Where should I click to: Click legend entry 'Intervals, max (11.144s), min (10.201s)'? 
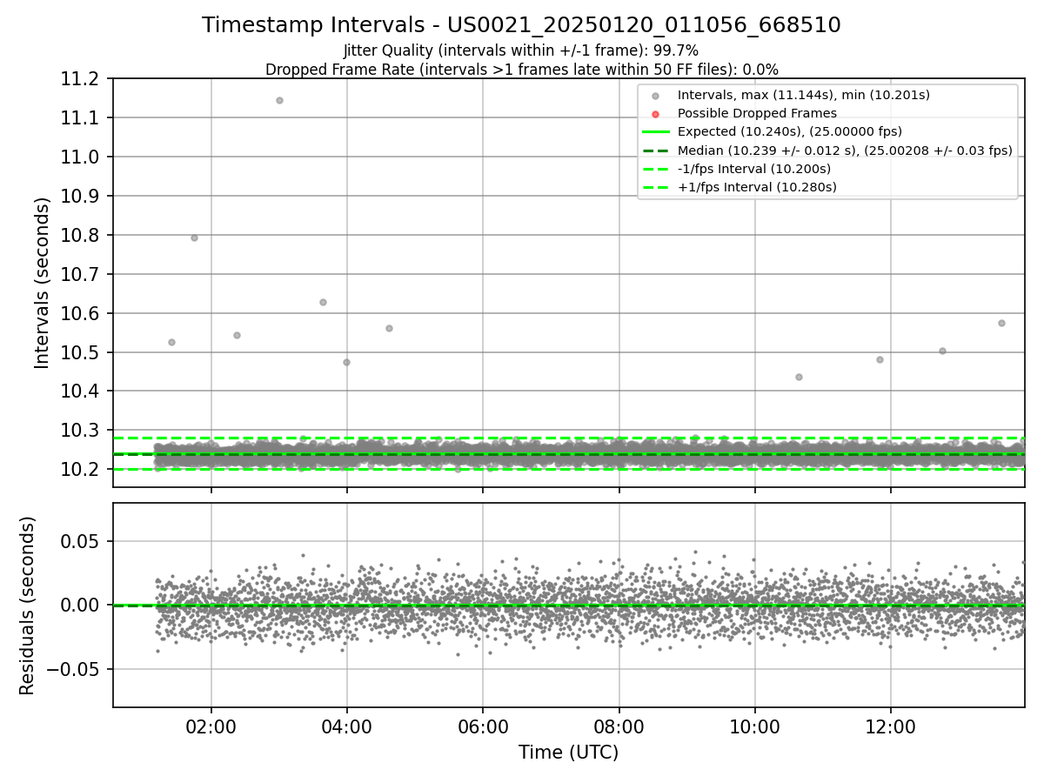804,95
